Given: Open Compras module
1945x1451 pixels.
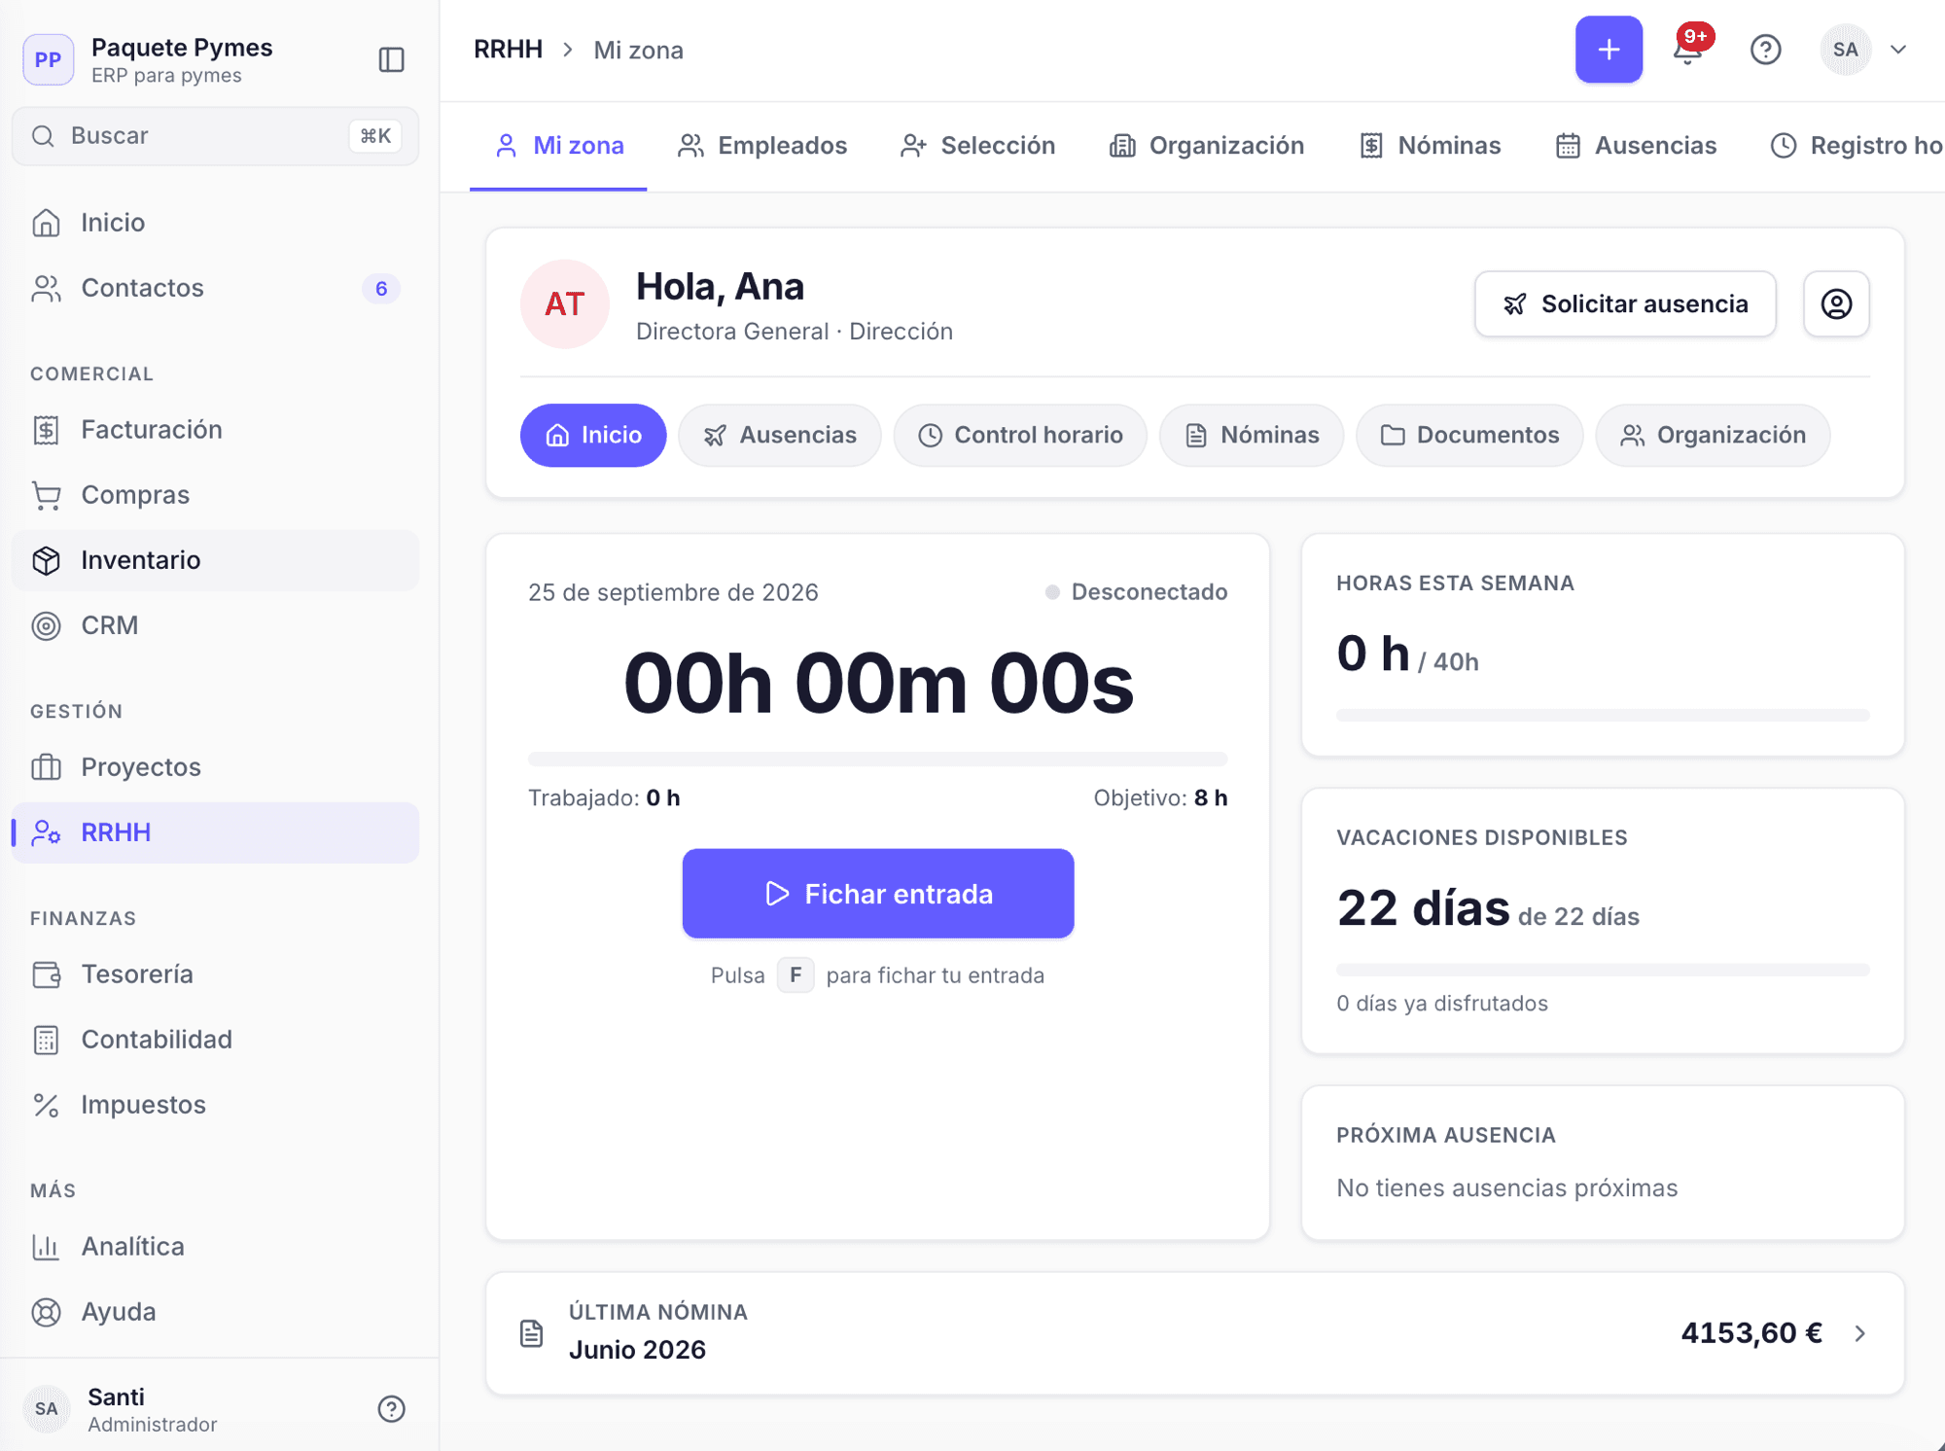Looking at the screenshot, I should click(215, 495).
